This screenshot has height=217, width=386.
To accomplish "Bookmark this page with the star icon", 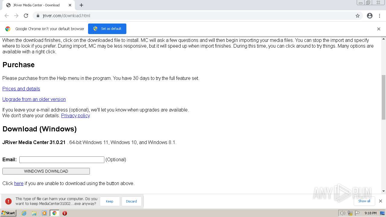I will click(358, 16).
